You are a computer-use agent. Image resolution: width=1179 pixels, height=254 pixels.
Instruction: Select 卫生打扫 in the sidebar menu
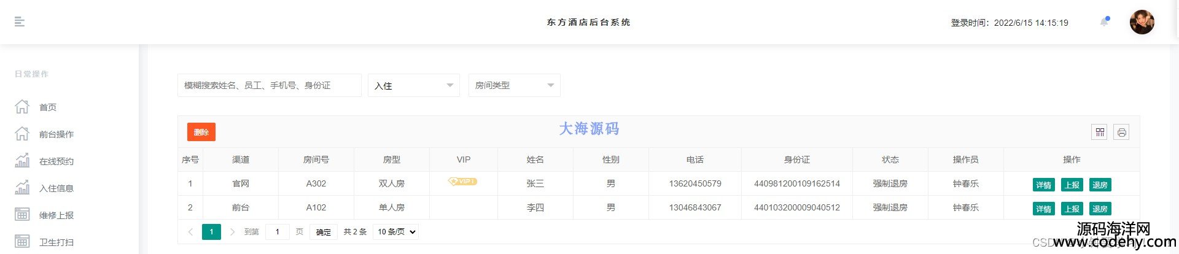(56, 242)
